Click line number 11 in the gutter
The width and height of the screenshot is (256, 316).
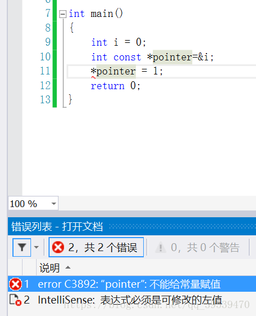(x=45, y=71)
